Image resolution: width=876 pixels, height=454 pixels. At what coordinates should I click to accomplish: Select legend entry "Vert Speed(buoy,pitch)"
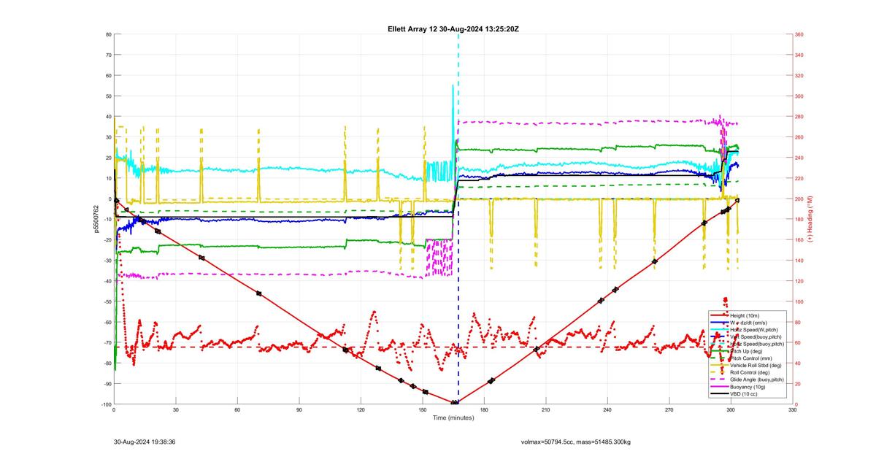[x=757, y=336]
